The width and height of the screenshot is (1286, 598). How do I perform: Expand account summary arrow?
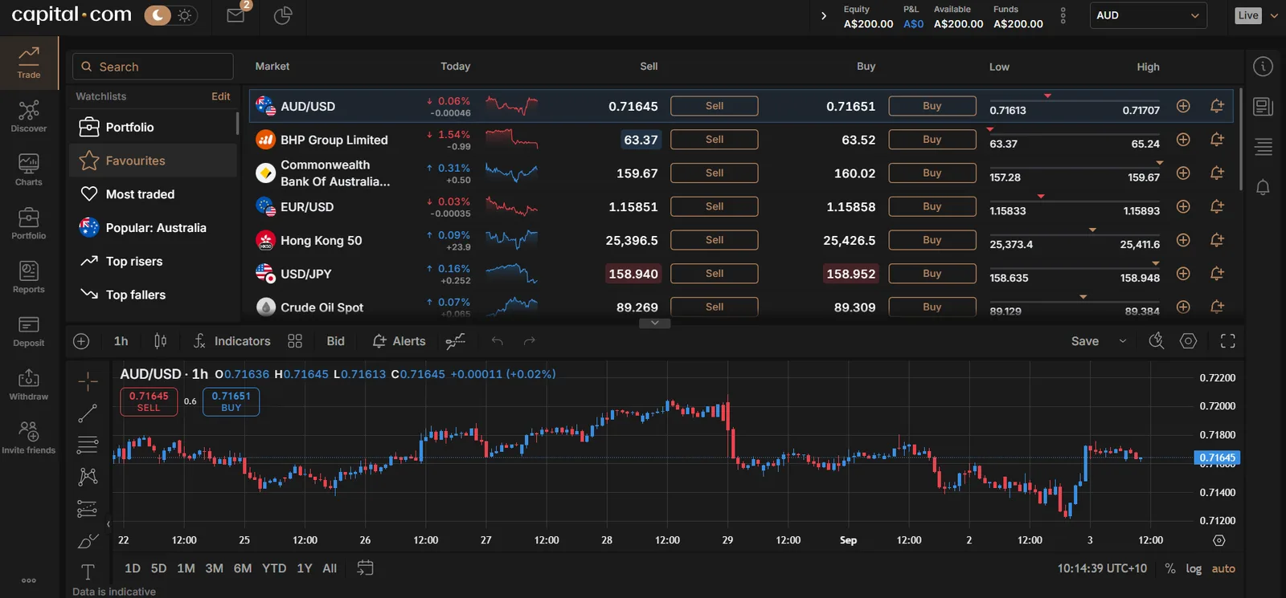click(823, 15)
